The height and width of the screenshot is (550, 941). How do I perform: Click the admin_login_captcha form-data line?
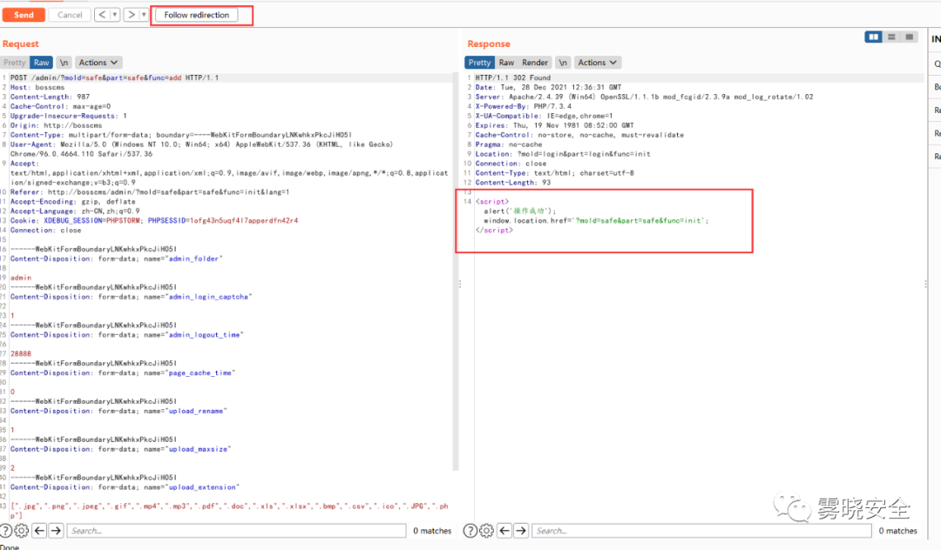pyautogui.click(x=131, y=297)
